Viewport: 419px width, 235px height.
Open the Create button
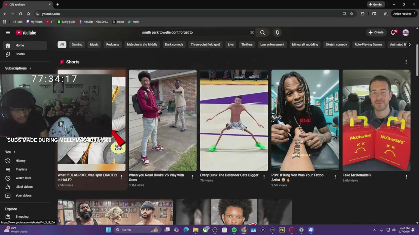376,32
